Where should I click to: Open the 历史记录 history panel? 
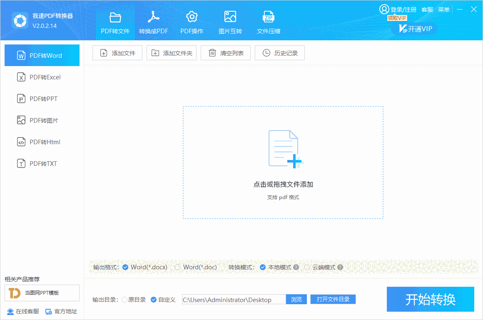click(279, 53)
